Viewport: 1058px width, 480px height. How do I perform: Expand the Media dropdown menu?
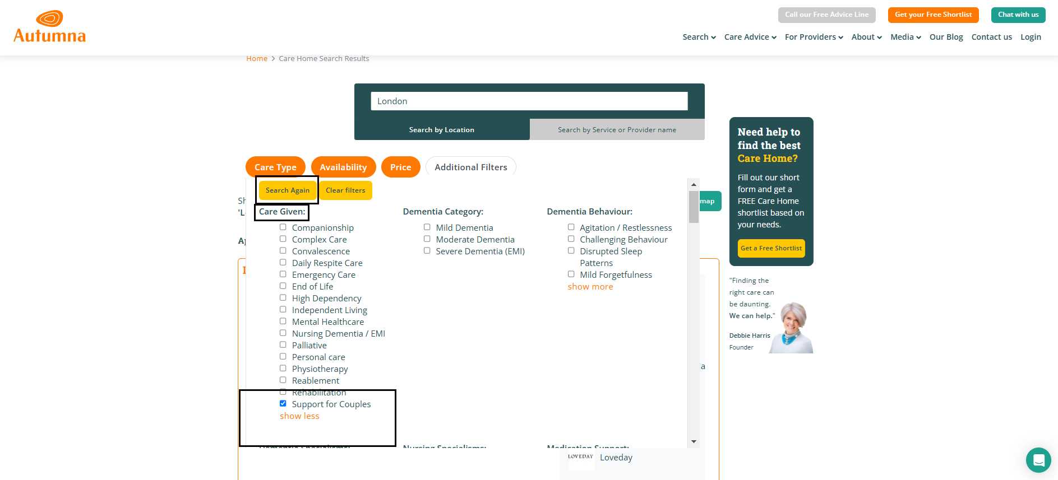click(x=906, y=37)
